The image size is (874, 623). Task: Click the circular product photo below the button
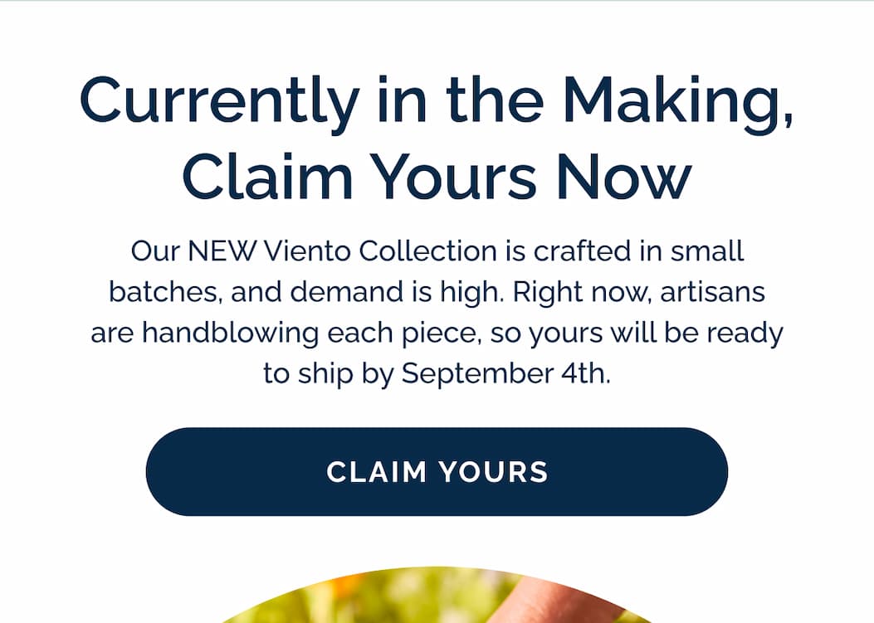pos(437,599)
